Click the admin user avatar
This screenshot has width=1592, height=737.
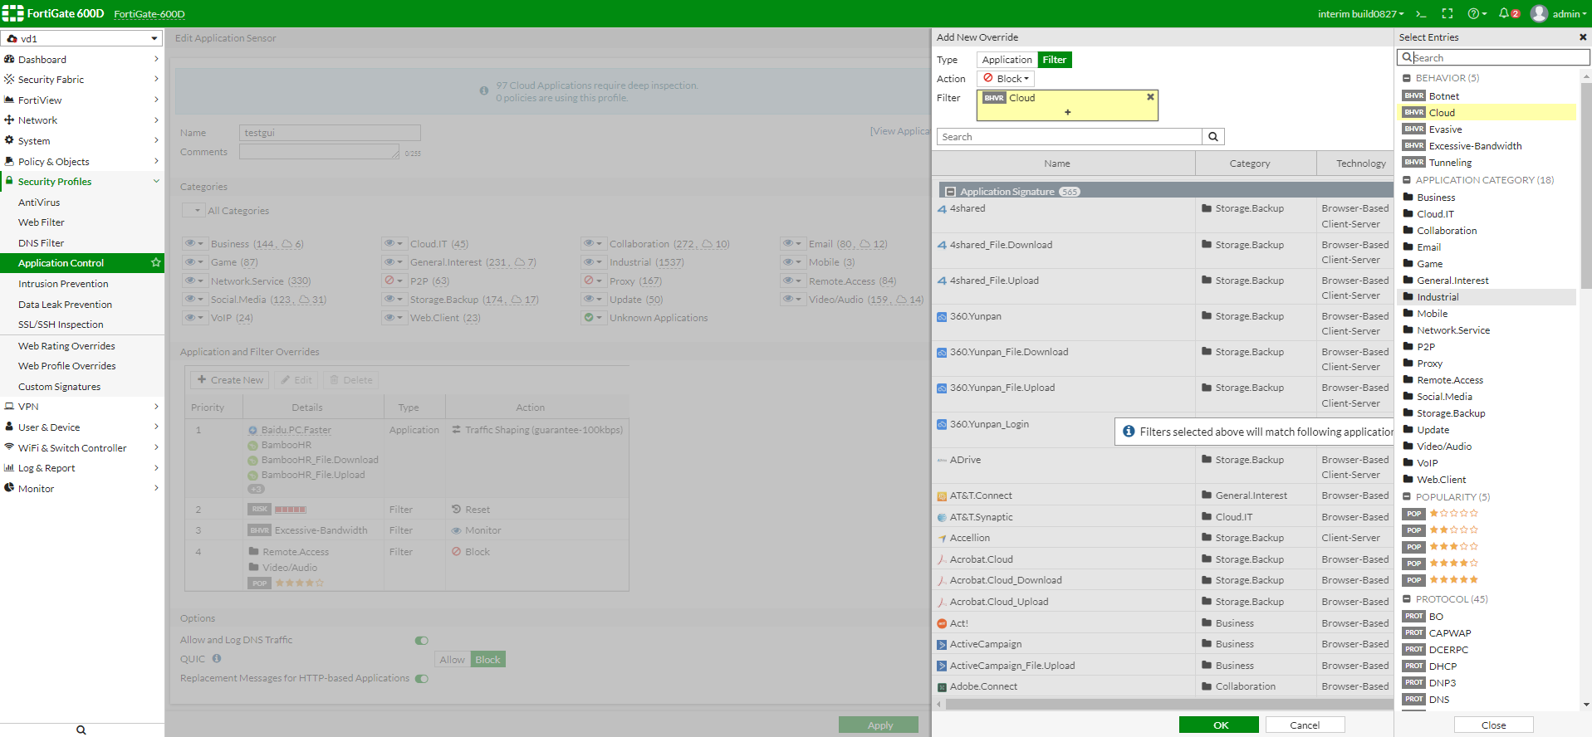[x=1539, y=13]
